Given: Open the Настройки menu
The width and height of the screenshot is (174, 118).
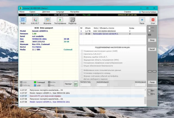Looking at the screenshot, I should (75, 12).
